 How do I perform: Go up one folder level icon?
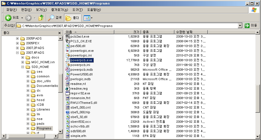click(x=41, y=18)
